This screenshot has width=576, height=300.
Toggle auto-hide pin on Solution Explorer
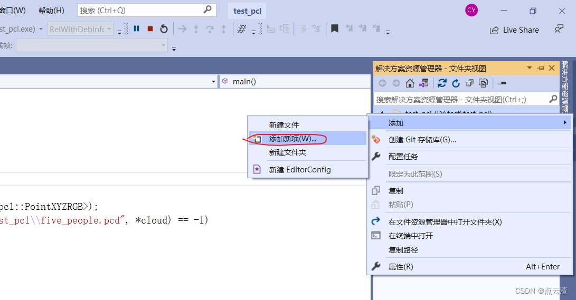[x=541, y=68]
